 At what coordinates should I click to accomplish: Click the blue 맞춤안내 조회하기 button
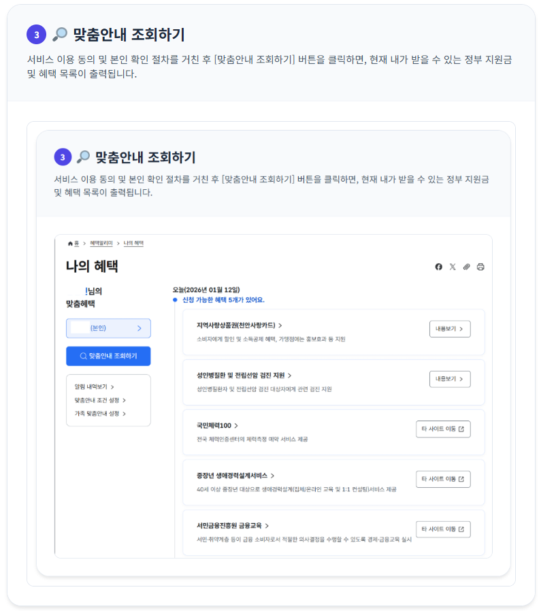[108, 355]
